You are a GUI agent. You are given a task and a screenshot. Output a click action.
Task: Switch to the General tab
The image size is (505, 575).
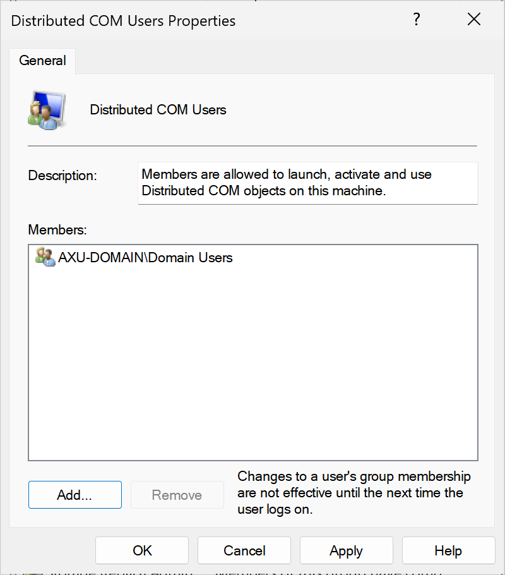(x=42, y=61)
